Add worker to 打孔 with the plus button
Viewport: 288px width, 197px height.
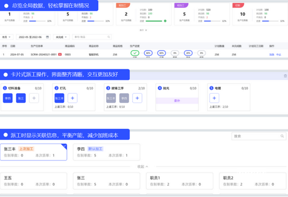click(73, 98)
